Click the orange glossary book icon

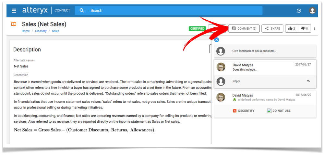pyautogui.click(x=14, y=25)
